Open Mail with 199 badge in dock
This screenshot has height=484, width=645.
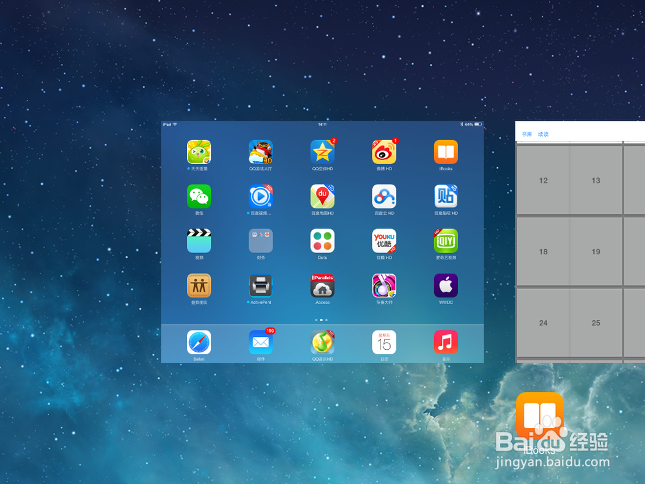pos(261,343)
